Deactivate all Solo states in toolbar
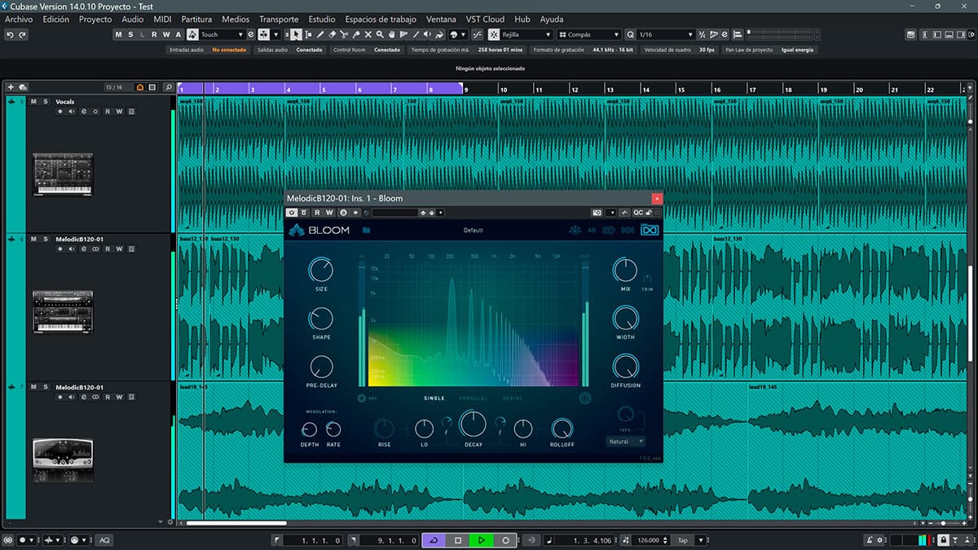This screenshot has height=550, width=978. (130, 35)
